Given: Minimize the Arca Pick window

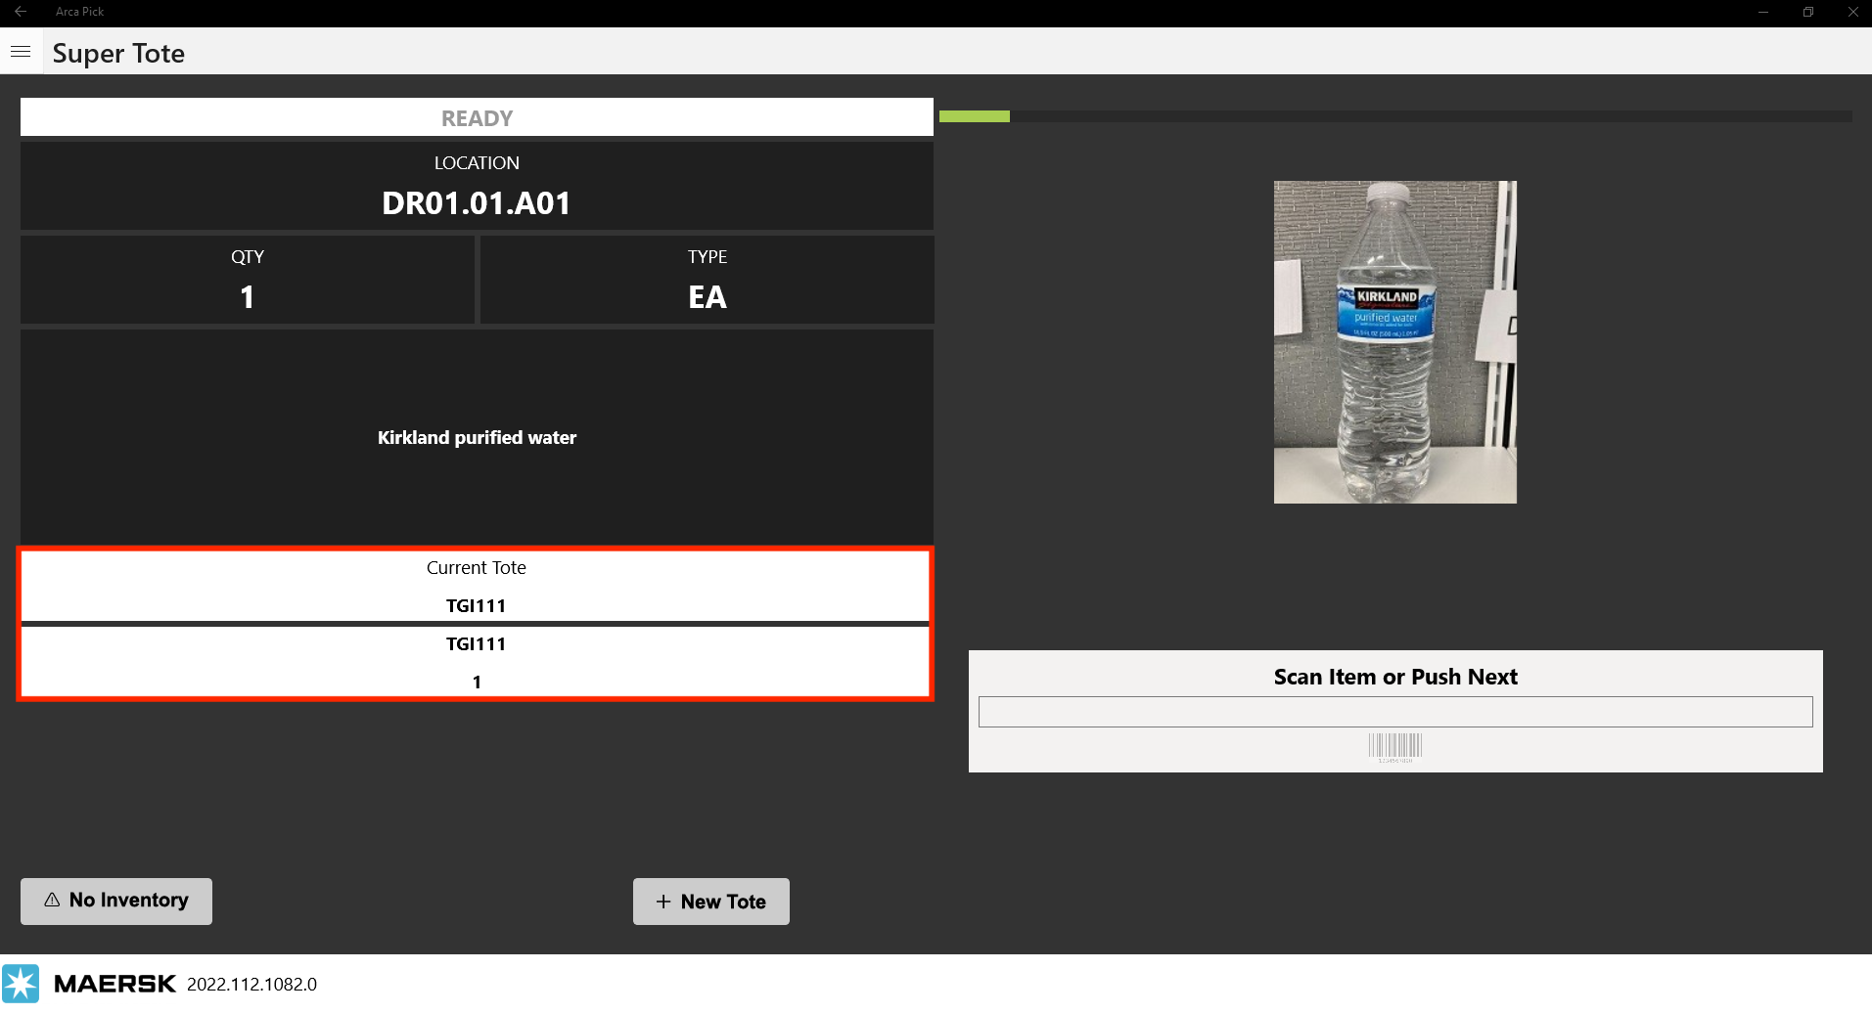Looking at the screenshot, I should point(1763,12).
